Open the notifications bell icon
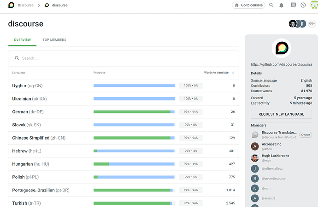Screen dimensions: 318x207 point(281,5)
